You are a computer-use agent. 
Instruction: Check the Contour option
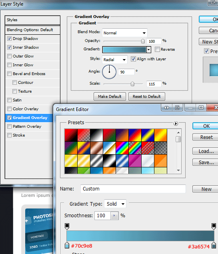14,82
